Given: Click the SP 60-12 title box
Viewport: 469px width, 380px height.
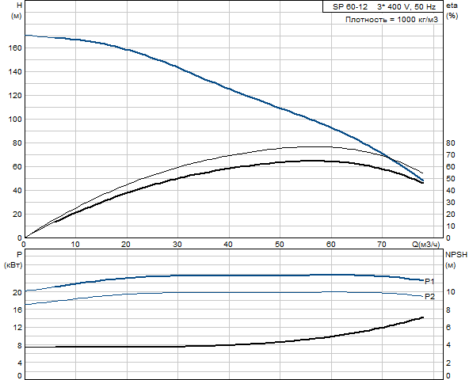Looking at the screenshot, I should pyautogui.click(x=383, y=6).
